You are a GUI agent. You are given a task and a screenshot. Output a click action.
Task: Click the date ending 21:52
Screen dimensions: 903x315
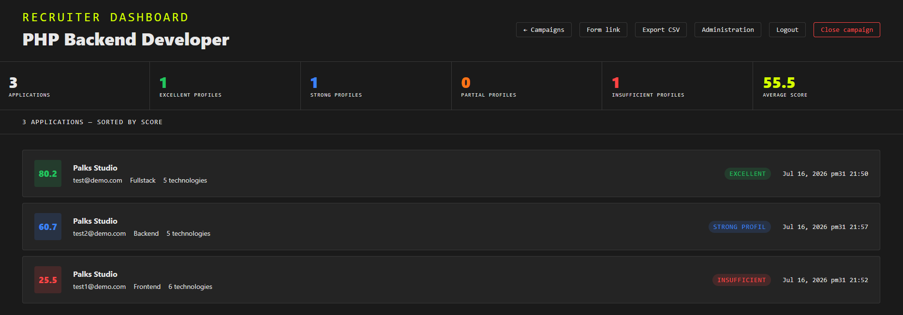[x=825, y=280]
